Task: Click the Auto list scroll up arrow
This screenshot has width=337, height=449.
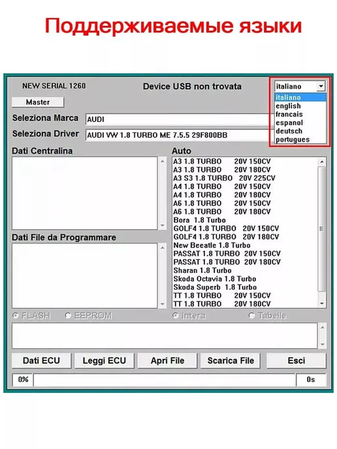Action: click(x=322, y=162)
